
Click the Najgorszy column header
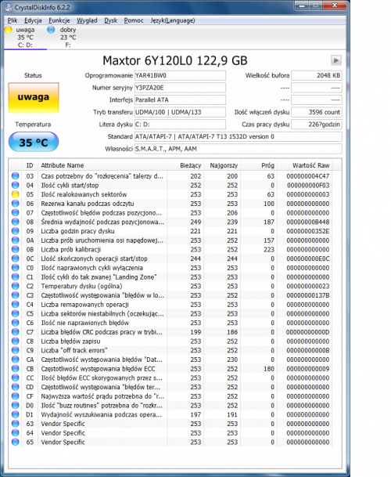click(x=222, y=165)
